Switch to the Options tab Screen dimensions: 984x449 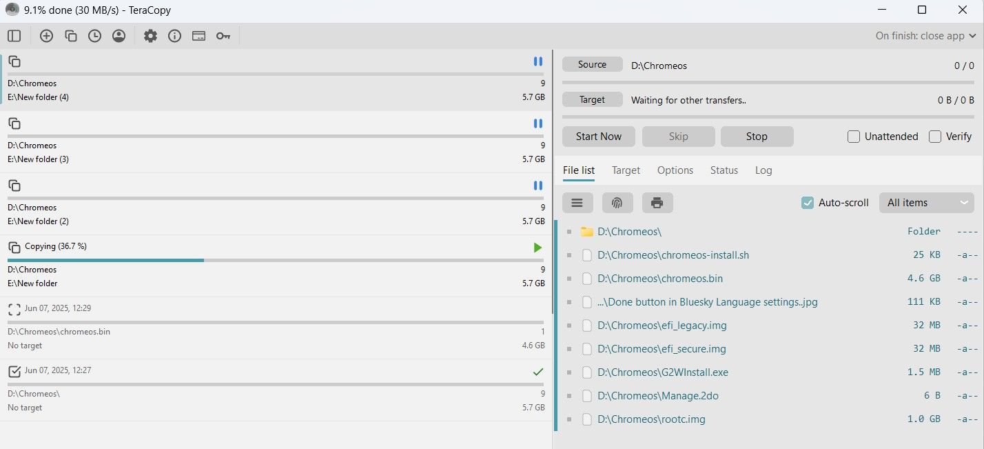(675, 170)
